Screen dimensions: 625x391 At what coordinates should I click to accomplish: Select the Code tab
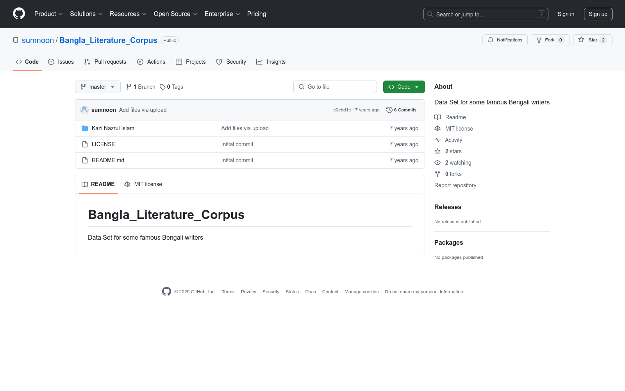point(27,62)
